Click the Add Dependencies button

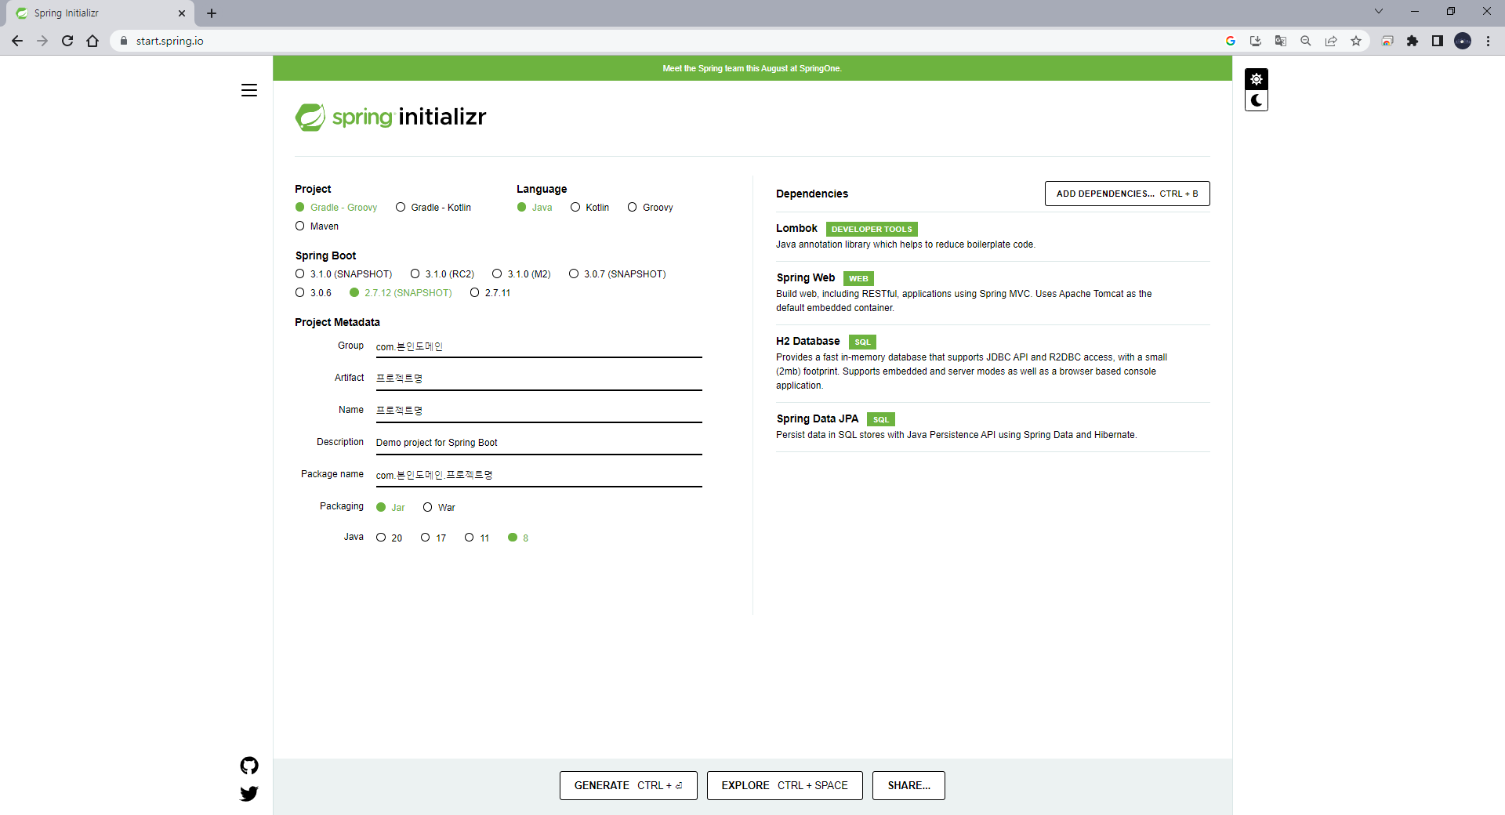pos(1127,194)
